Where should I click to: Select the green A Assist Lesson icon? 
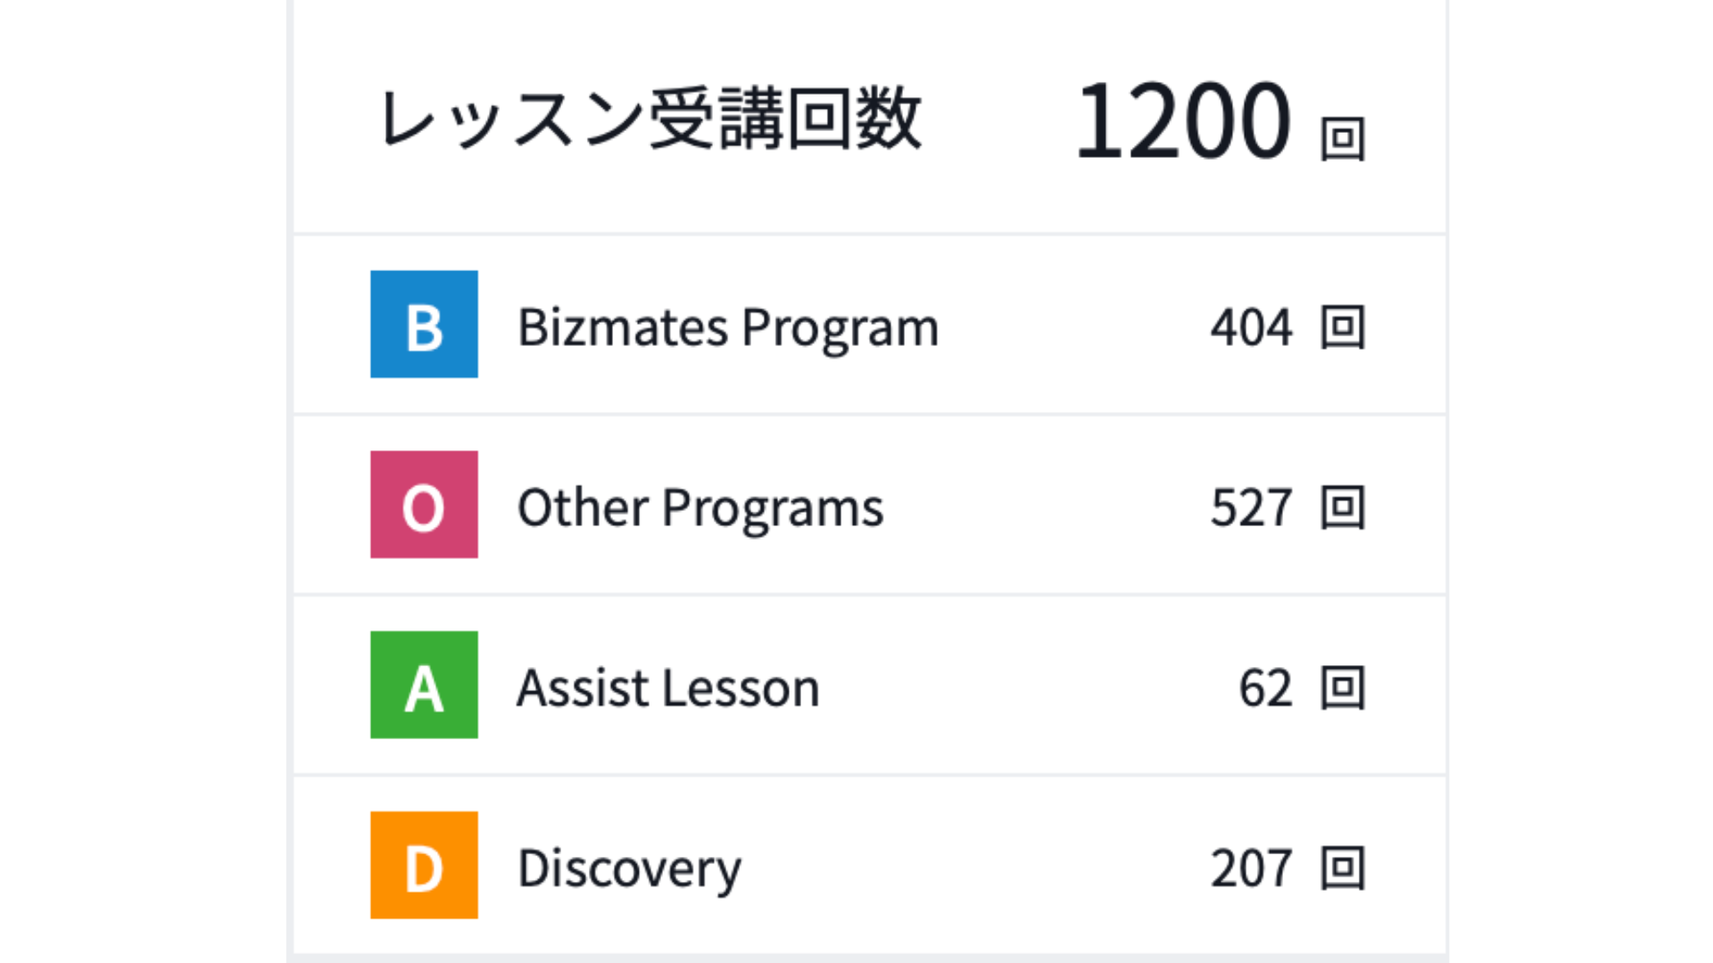coord(424,685)
